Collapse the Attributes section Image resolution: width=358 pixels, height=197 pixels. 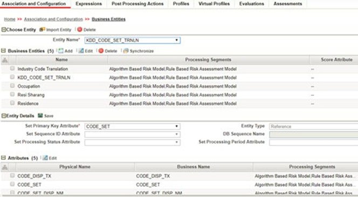pos(3,158)
